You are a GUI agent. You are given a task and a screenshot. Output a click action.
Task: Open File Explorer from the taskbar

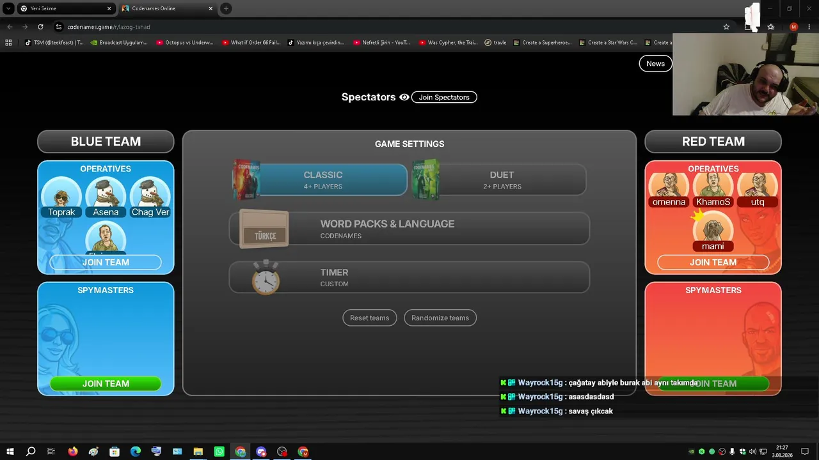pos(198,452)
